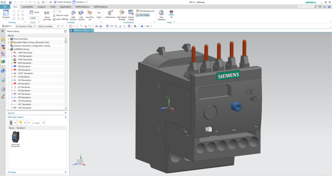Click Move to Layer
Image resolution: width=332 pixels, height=176 pixels.
[x=61, y=16]
